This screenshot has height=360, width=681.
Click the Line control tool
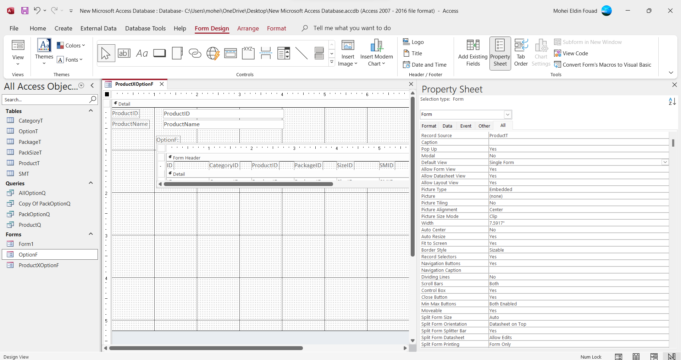(x=301, y=53)
